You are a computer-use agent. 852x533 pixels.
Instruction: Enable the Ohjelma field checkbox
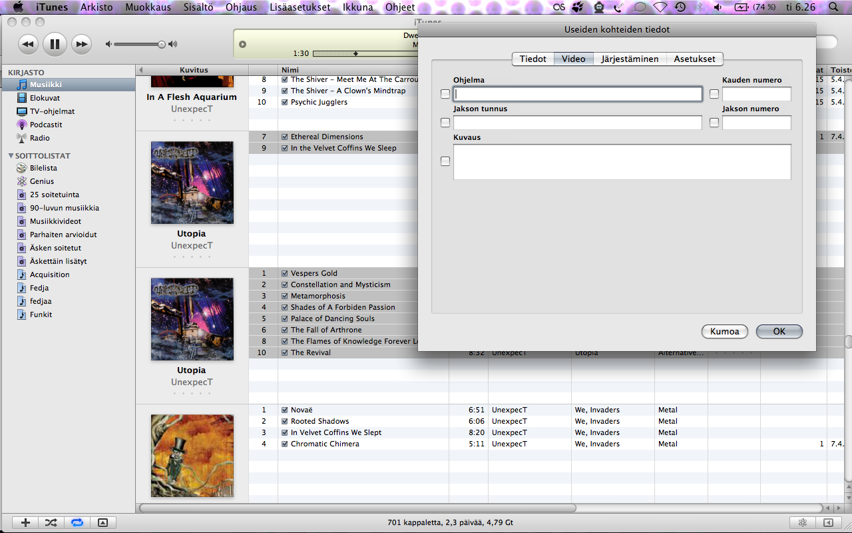(x=445, y=94)
